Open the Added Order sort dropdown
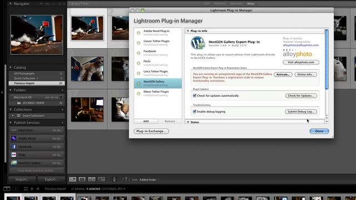The height and width of the screenshot is (200, 356). (x=149, y=179)
